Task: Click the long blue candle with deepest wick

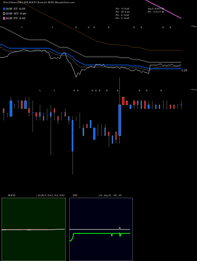Action: coord(72,136)
